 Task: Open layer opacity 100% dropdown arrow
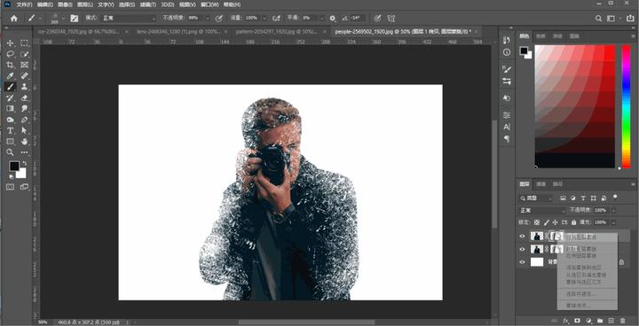pos(614,211)
